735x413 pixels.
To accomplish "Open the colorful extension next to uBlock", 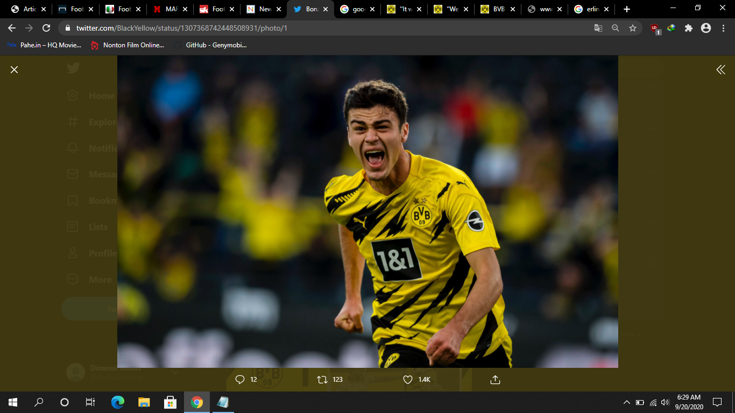I will point(672,28).
